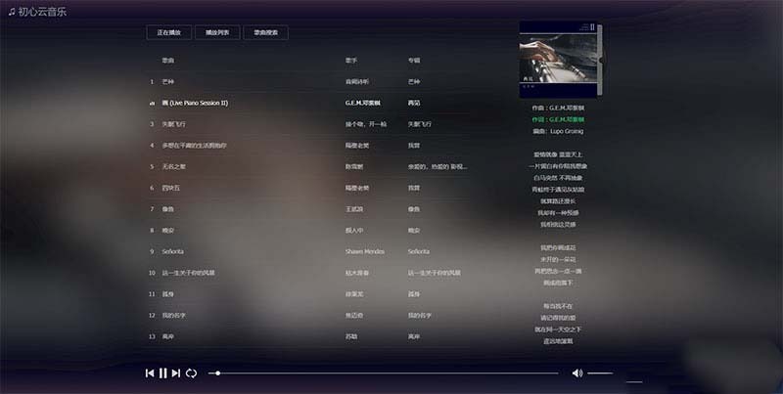Click the lyric credit line Lupo Groinig
783x394 pixels.
pyautogui.click(x=558, y=131)
